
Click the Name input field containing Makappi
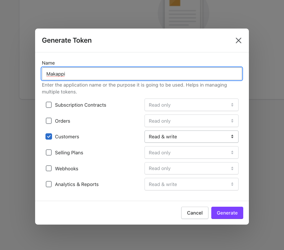coord(142,74)
